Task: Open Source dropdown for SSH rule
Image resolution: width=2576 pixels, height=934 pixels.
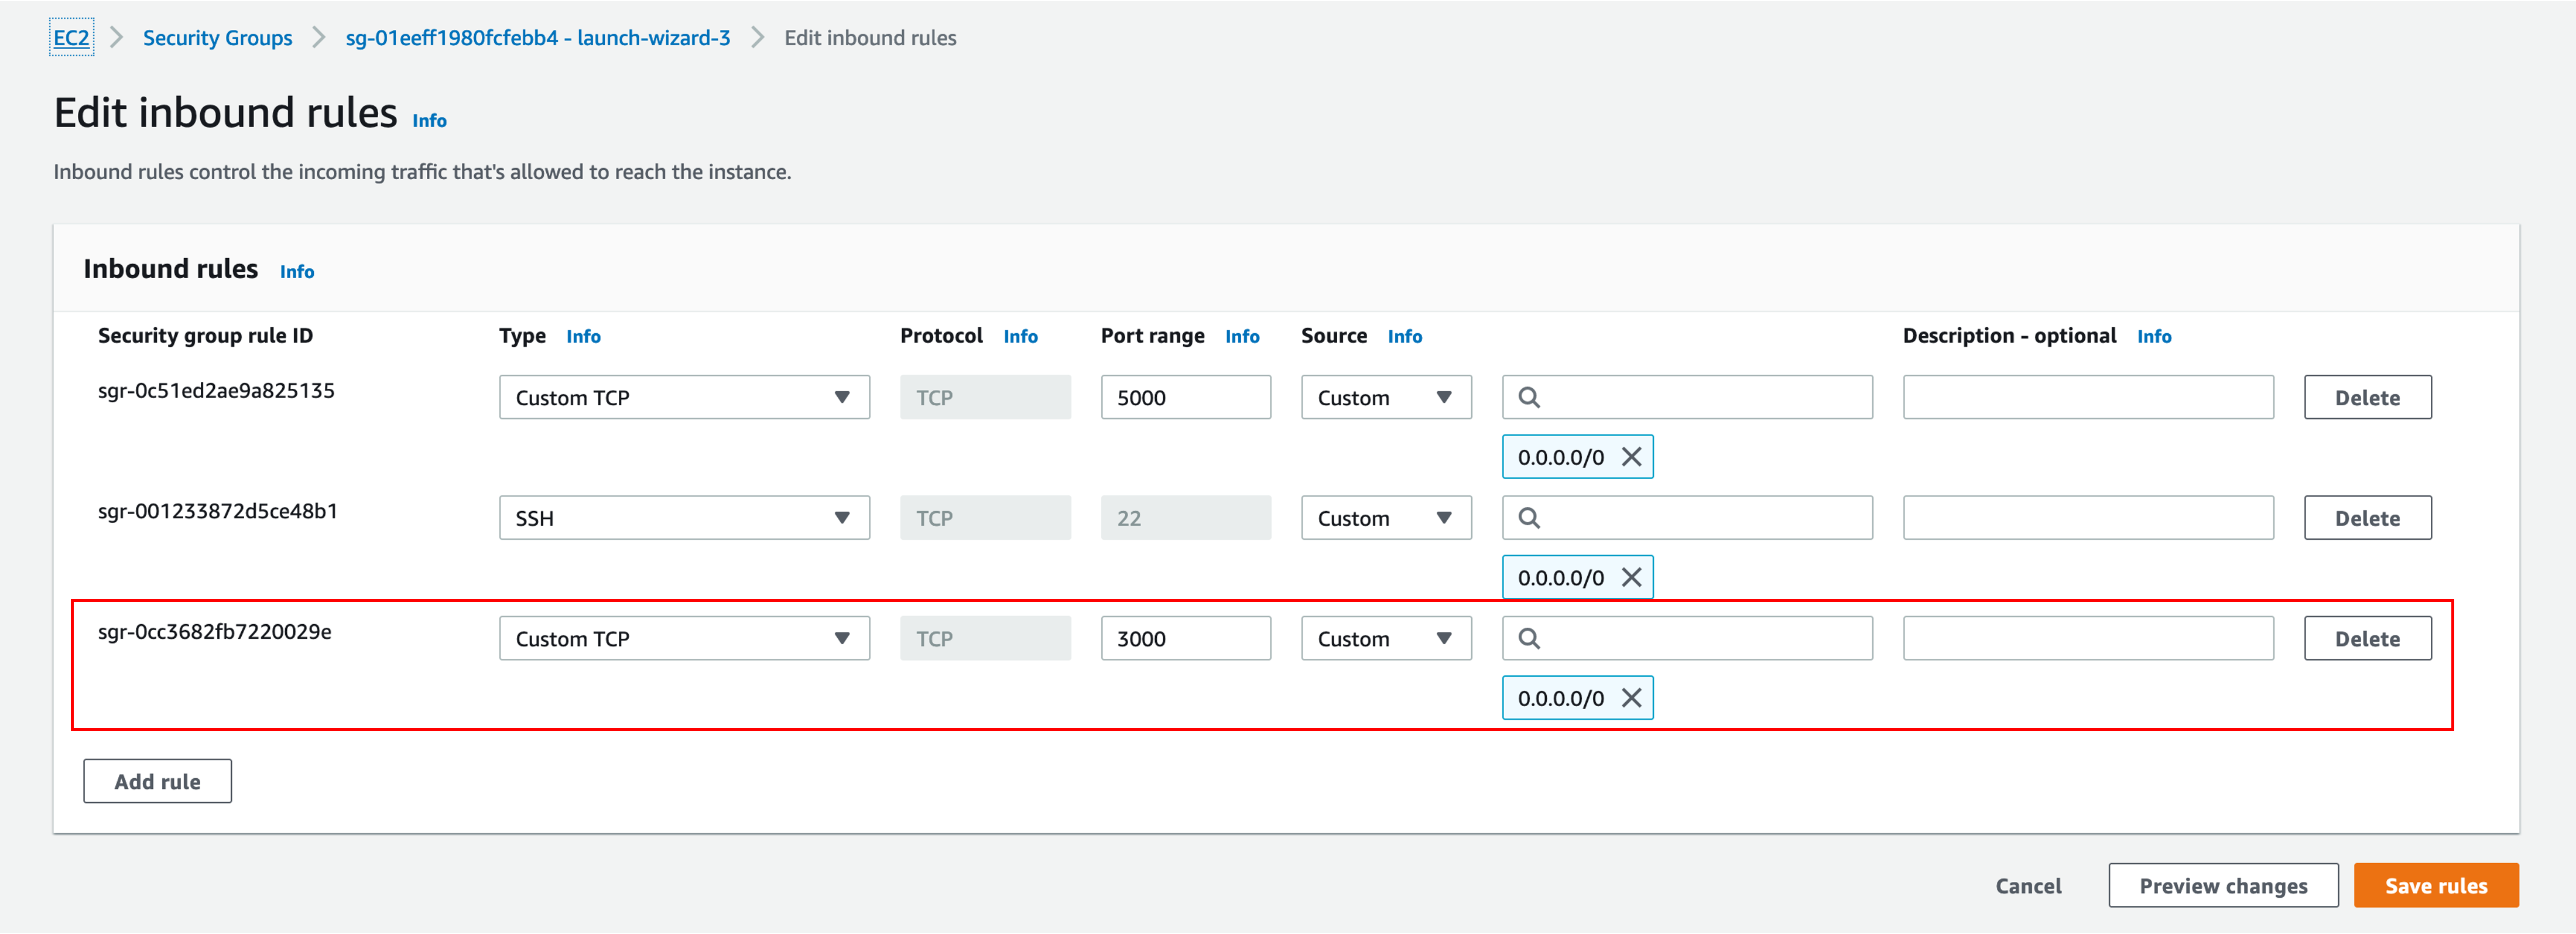Action: pos(1385,518)
